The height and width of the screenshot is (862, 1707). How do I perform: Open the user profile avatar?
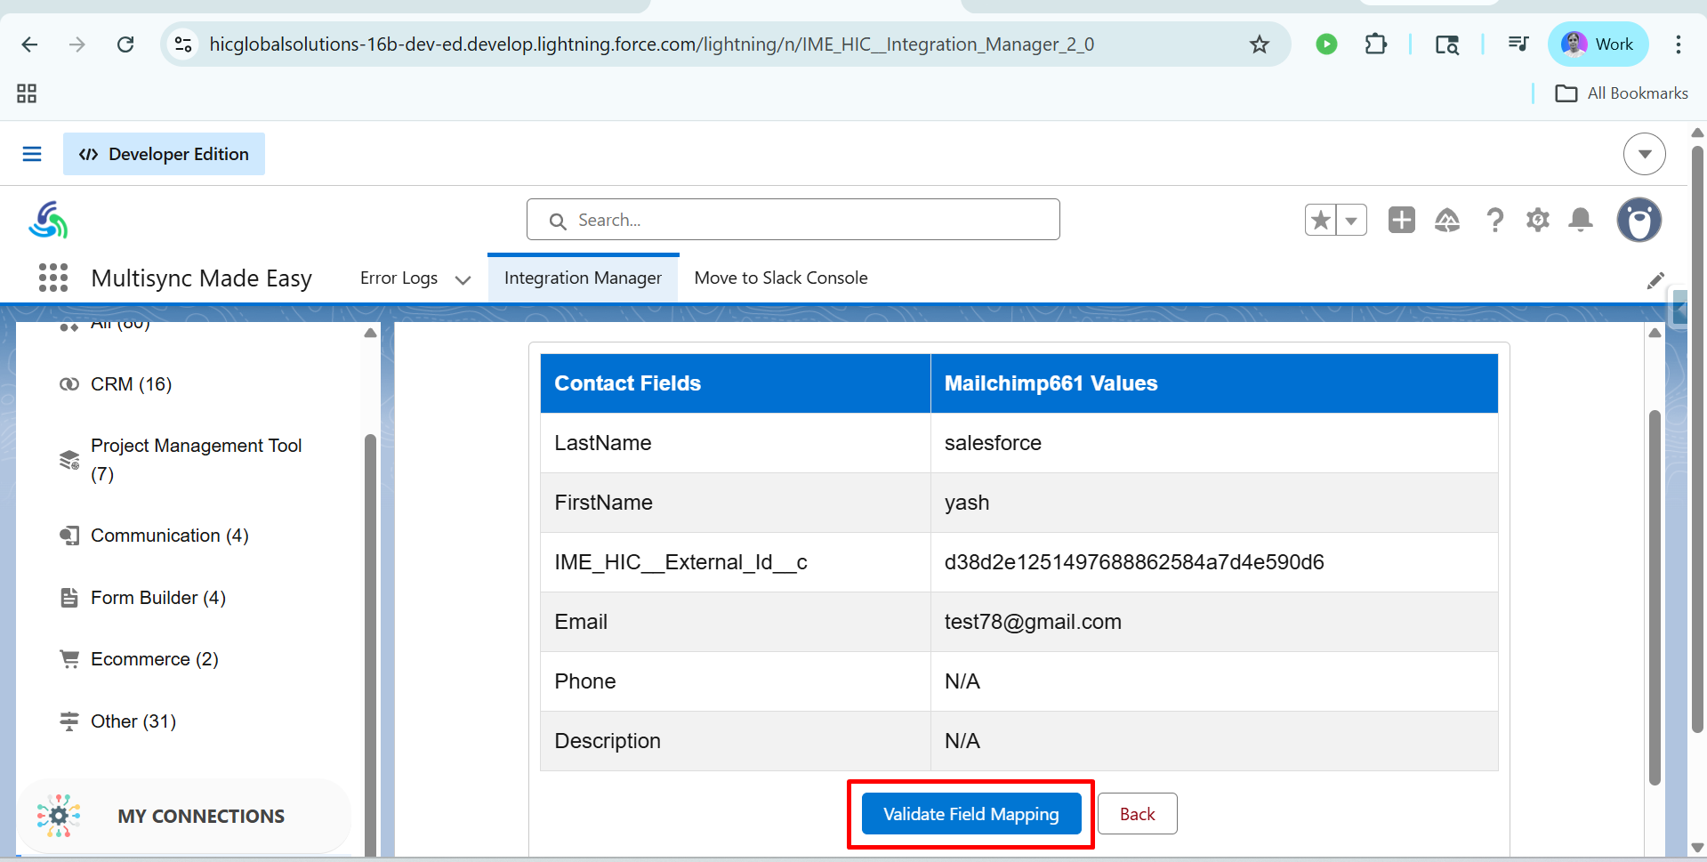[x=1639, y=220]
